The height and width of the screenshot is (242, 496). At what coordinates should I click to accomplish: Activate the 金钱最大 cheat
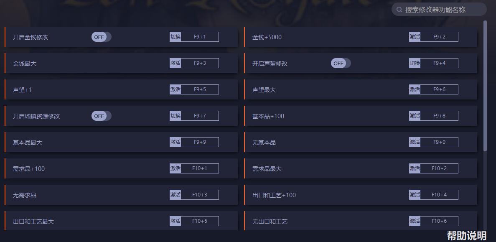(x=176, y=63)
